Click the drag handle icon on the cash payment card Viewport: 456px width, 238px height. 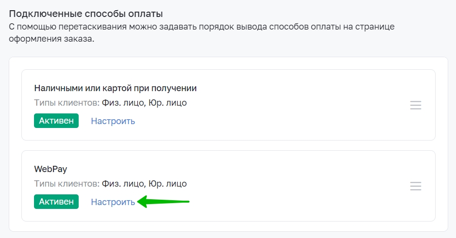(x=416, y=105)
